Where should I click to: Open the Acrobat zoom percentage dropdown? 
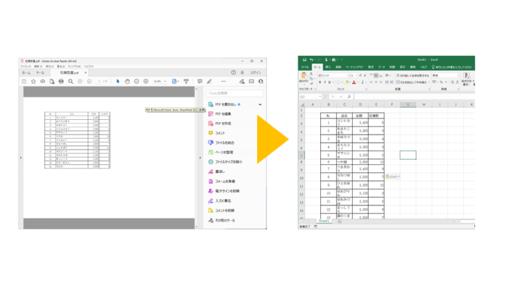click(x=160, y=82)
